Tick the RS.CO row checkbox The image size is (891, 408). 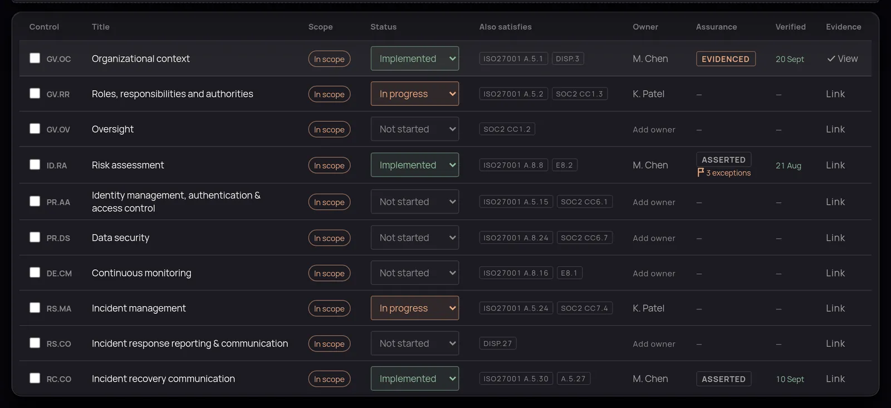click(35, 343)
